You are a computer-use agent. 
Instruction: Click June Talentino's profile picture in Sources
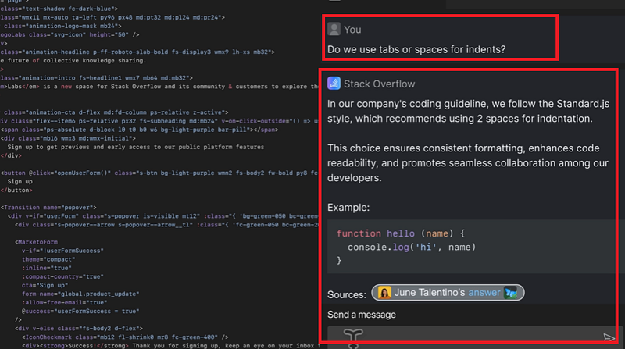pyautogui.click(x=384, y=293)
